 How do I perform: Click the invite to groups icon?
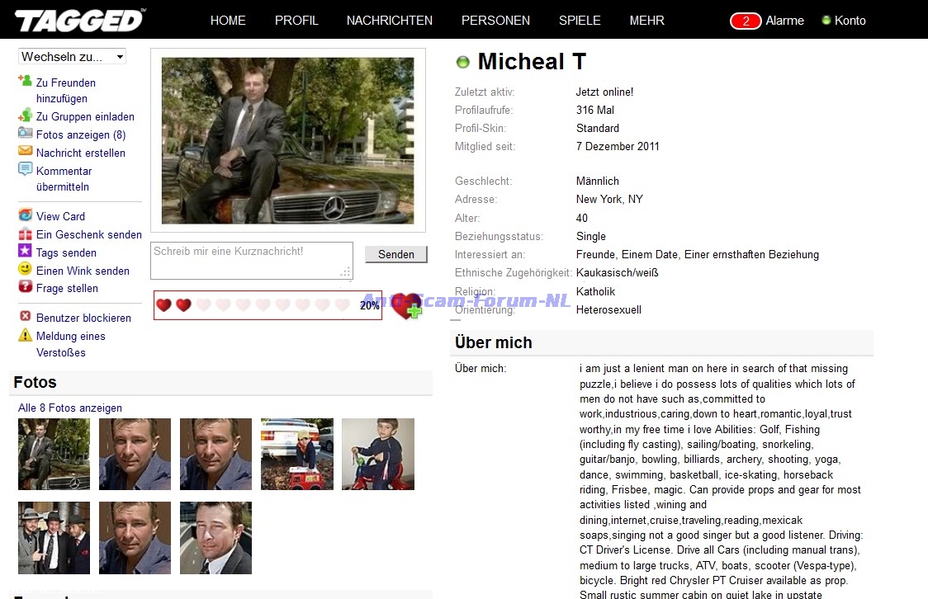coord(25,116)
